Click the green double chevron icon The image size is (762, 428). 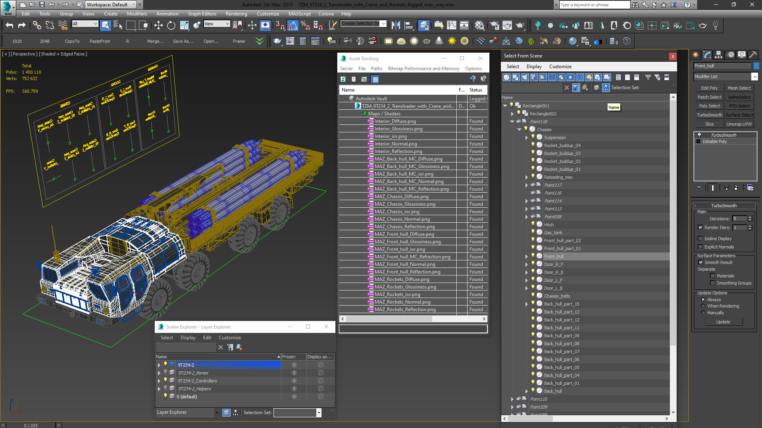click(x=260, y=41)
